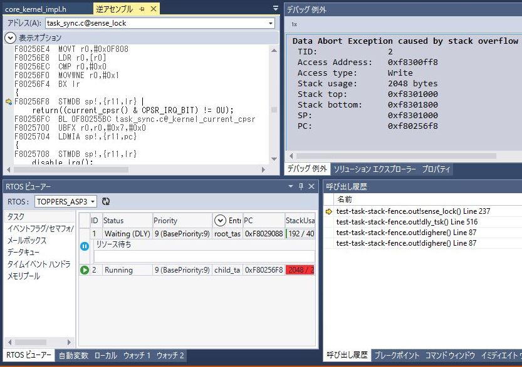Click the current instruction arrow at F80256F8
The height and width of the screenshot is (367, 522).
pos(8,101)
